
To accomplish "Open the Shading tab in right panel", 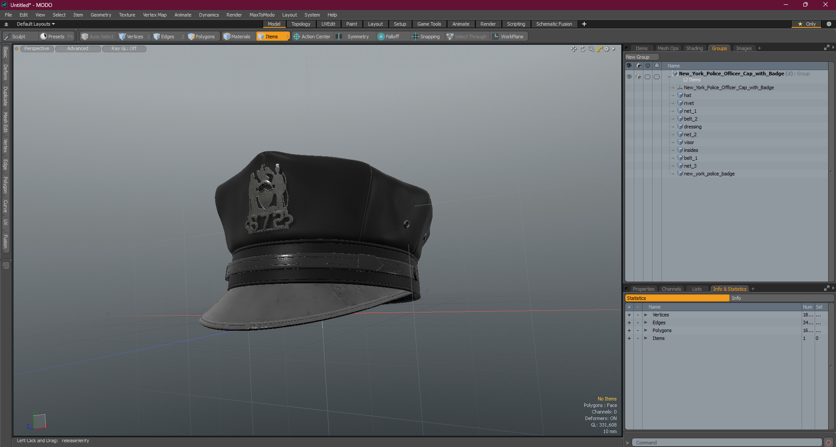I will pos(694,48).
